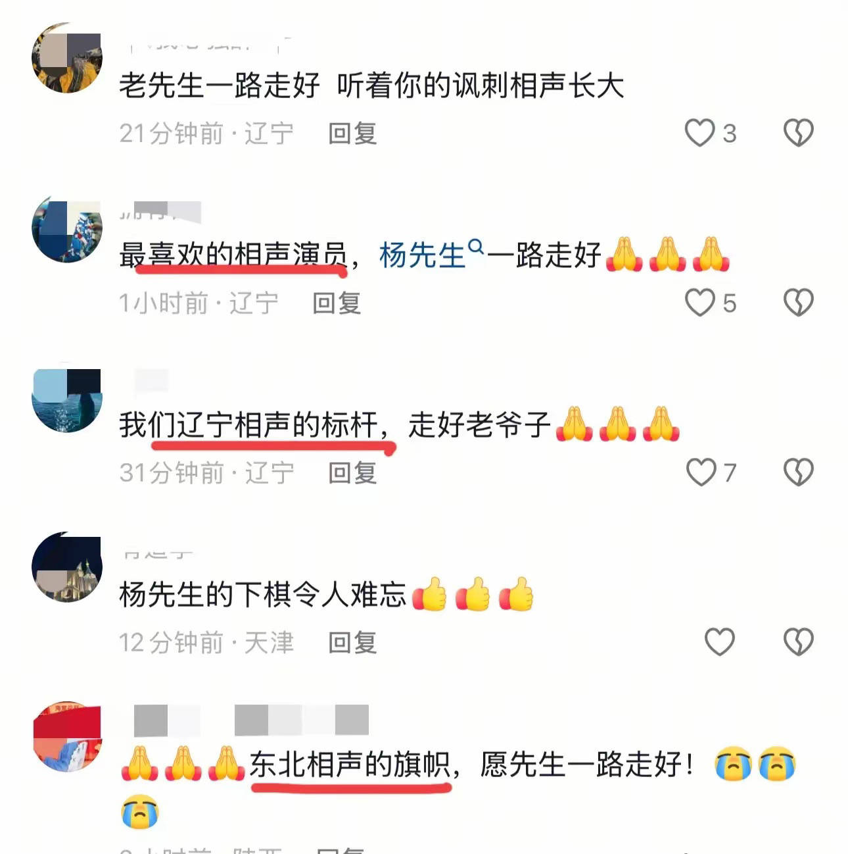The height and width of the screenshot is (854, 848).
Task: Reply to the comment posted 1小时前
Action: click(x=337, y=303)
